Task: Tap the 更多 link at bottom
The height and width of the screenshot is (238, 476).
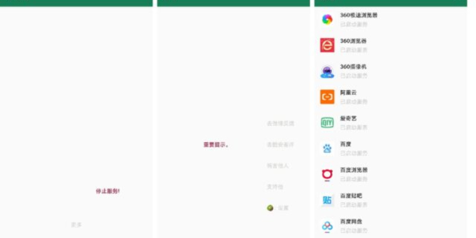Action: (x=76, y=225)
